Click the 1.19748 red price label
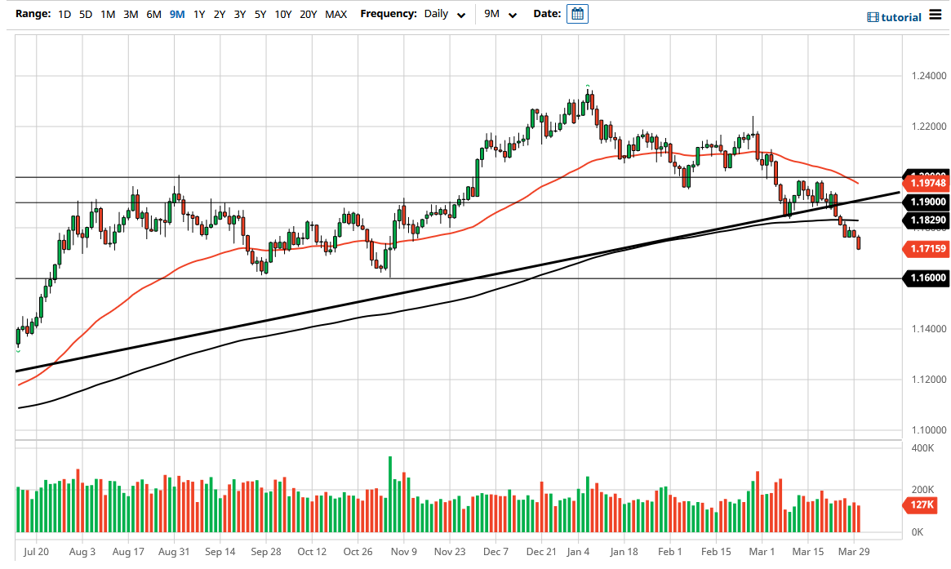The width and height of the screenshot is (951, 569). coord(927,183)
